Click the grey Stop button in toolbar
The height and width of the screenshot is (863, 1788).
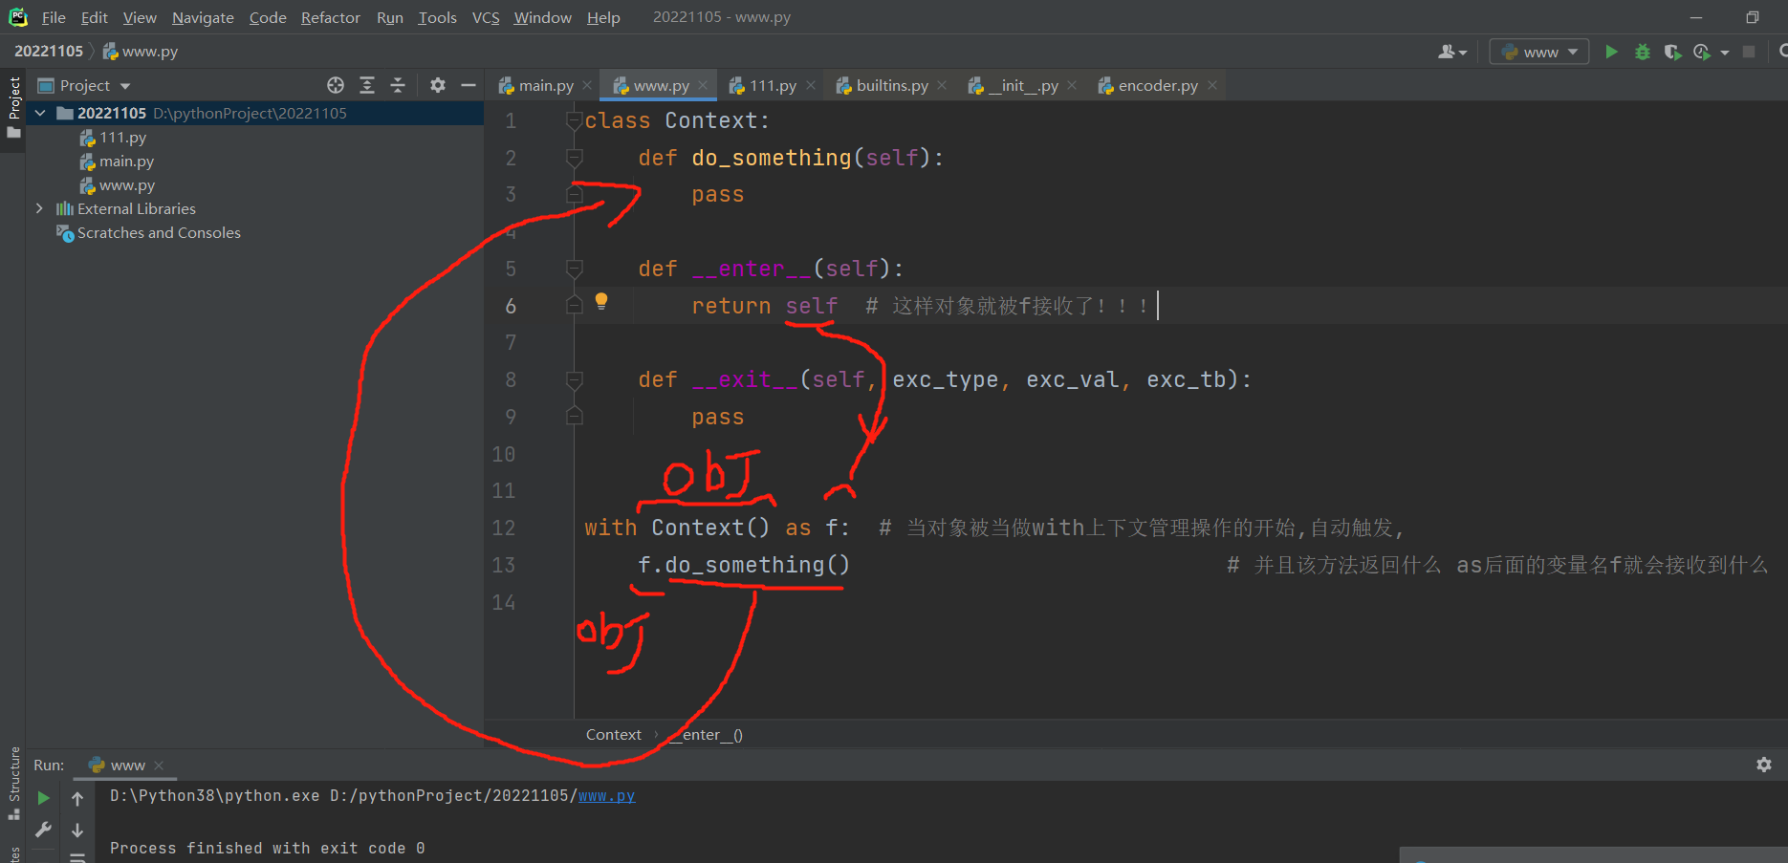point(1749,52)
